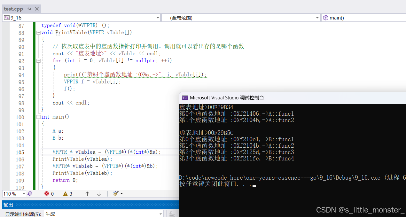Click console line with 0Xf2125d B::func3
Screen dimensions: 406x217
click(x=237, y=152)
